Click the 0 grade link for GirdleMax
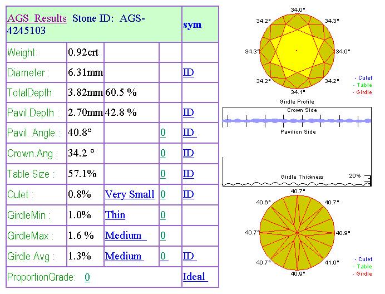Viewport: 385px width, 294px height. click(x=163, y=236)
